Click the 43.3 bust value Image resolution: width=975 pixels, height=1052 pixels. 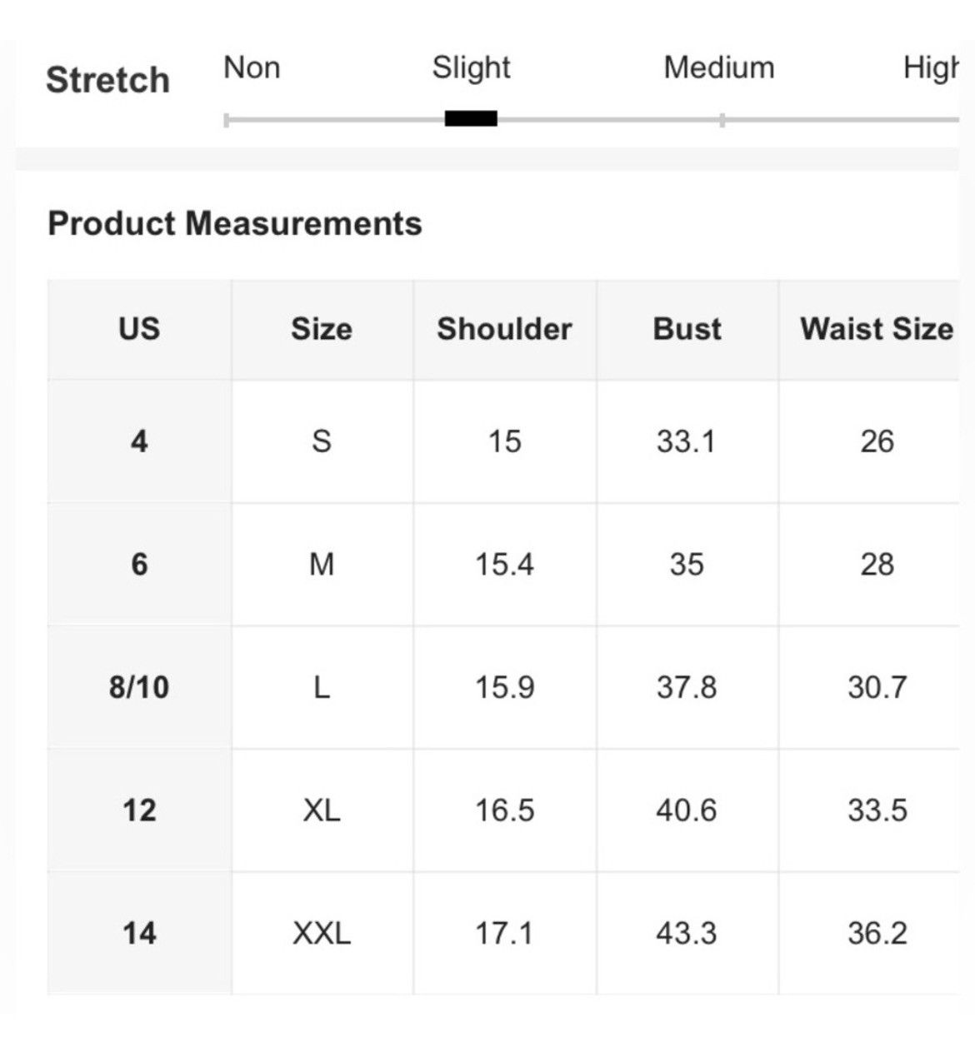tap(687, 933)
